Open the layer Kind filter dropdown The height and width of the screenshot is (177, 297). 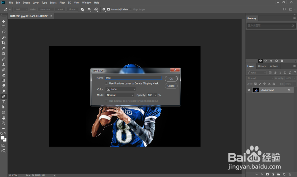pyautogui.click(x=257, y=73)
